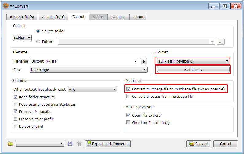Expand the Filename pattern dropdown arrow
This screenshot has width=244, height=154.
(136, 61)
